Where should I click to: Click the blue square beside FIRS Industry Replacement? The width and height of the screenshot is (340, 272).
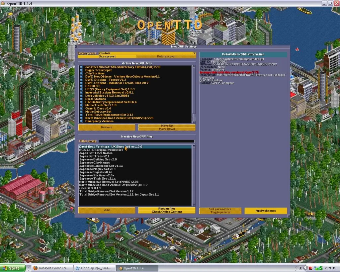(82, 102)
